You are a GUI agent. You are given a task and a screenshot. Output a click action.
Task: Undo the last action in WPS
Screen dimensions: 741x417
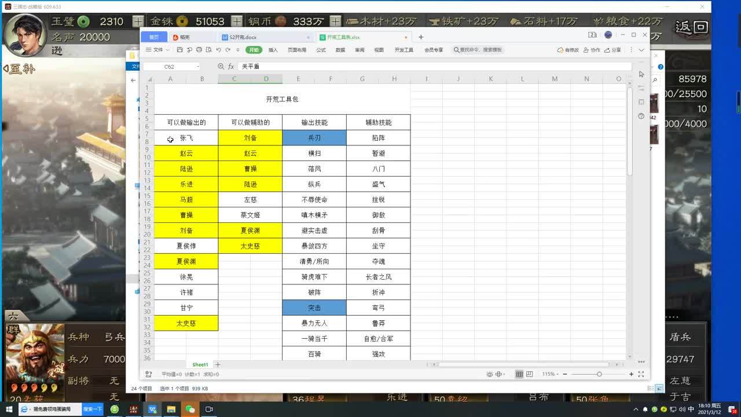pyautogui.click(x=218, y=50)
